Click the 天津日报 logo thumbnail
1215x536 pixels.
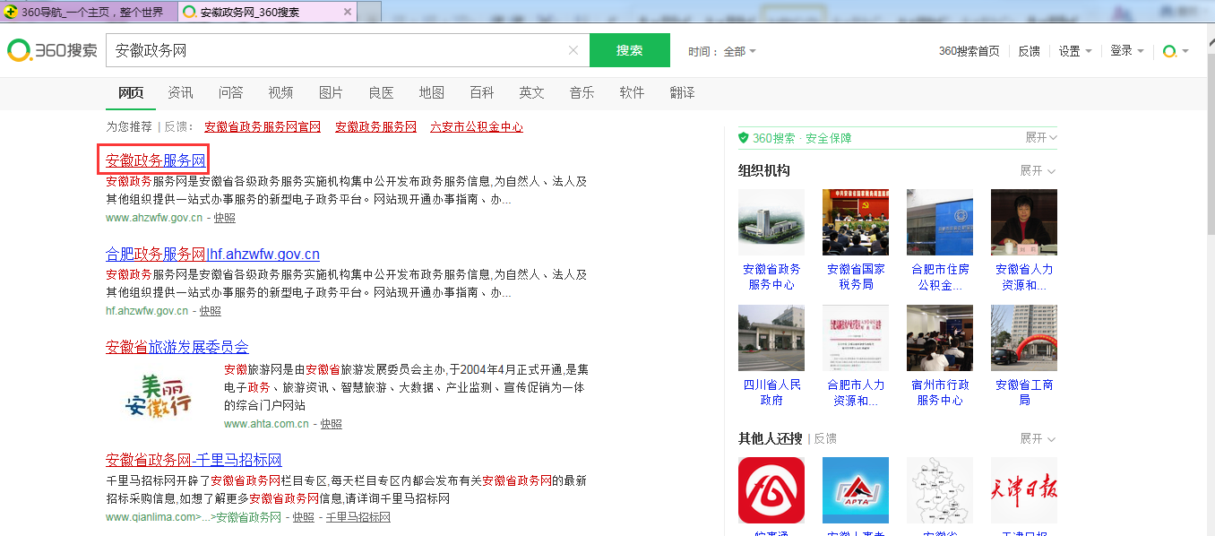click(1023, 490)
